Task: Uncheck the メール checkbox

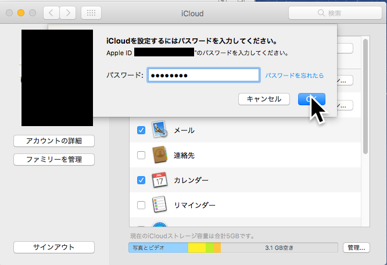Action: click(141, 130)
